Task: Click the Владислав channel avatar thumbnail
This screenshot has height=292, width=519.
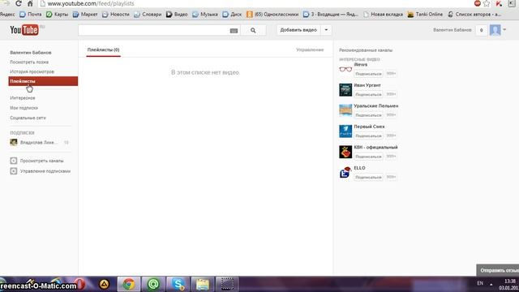Action: point(14,143)
